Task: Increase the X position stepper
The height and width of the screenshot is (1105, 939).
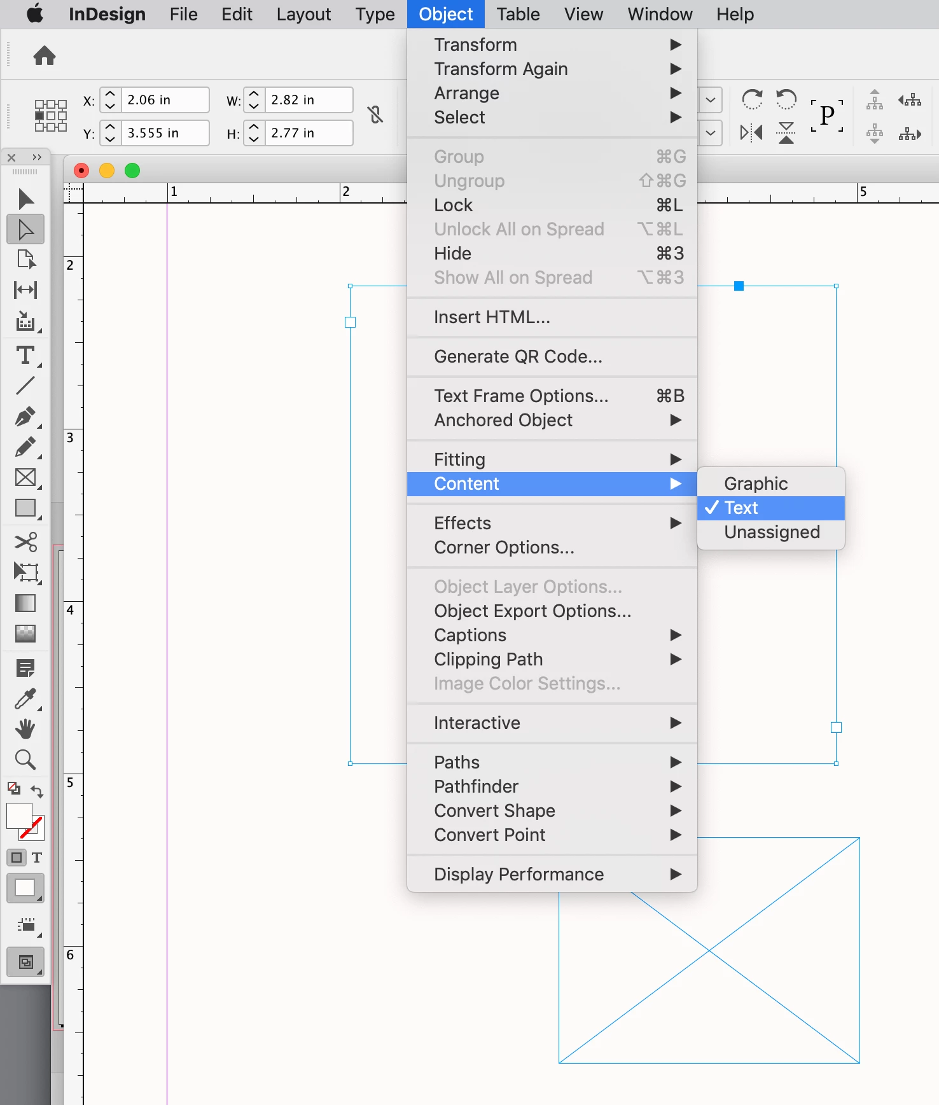Action: 110,94
